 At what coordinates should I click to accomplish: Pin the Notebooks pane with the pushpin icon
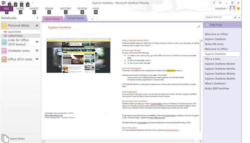pyautogui.click(x=37, y=18)
